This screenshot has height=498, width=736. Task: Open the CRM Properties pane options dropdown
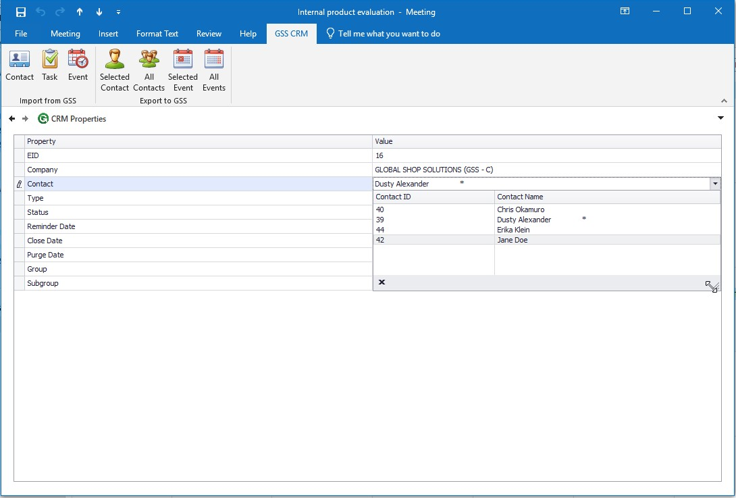point(720,118)
